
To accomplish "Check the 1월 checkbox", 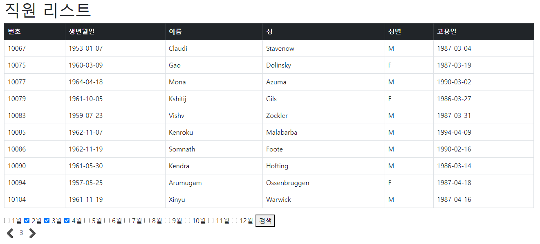I will [7, 221].
